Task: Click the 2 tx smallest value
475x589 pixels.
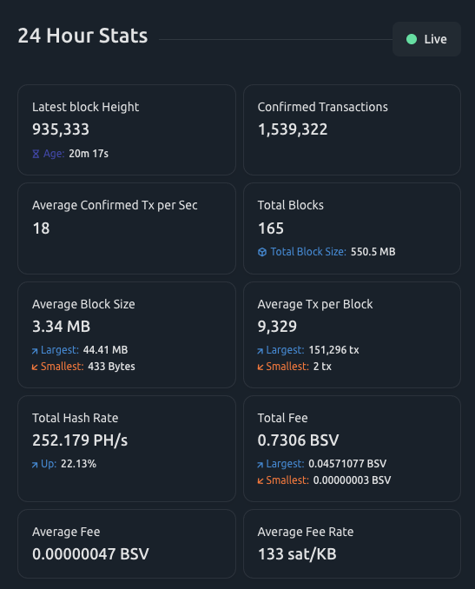Action: pyautogui.click(x=322, y=367)
